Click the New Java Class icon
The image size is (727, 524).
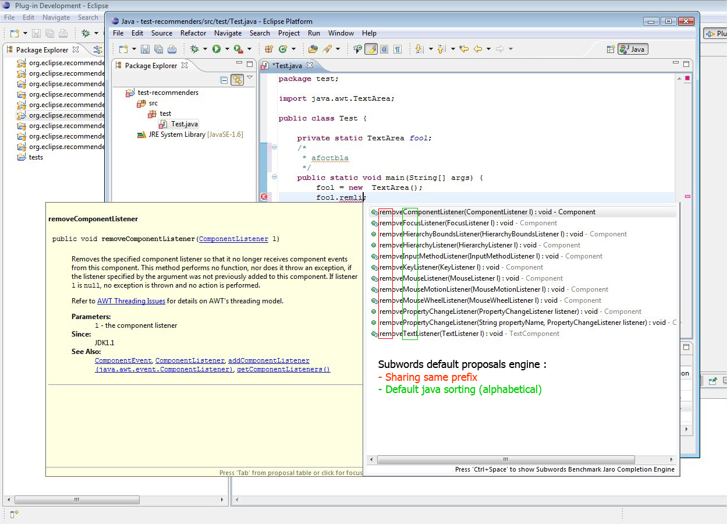(283, 49)
